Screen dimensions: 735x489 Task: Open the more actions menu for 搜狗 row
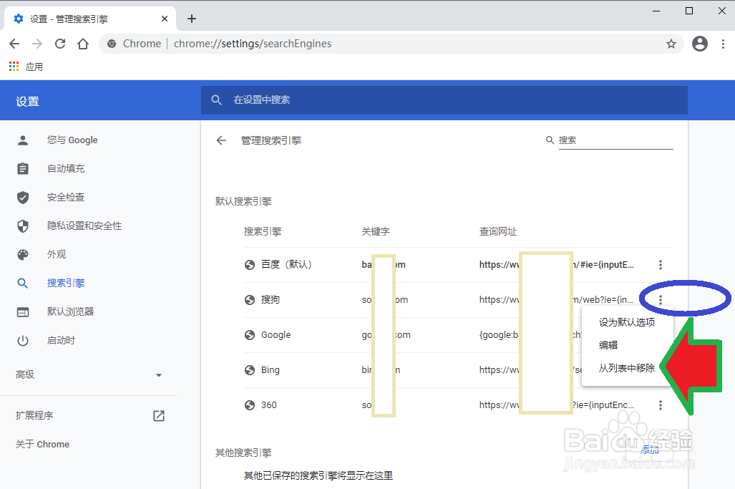661,299
